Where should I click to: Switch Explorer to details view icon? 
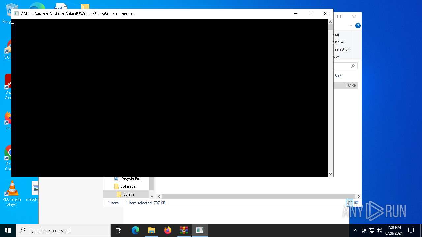point(349,203)
